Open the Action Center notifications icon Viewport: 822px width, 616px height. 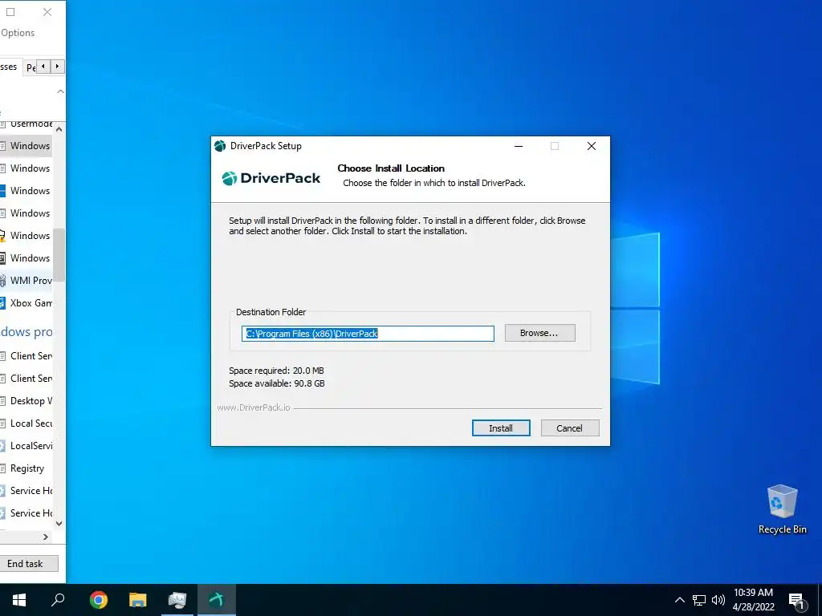pyautogui.click(x=796, y=600)
